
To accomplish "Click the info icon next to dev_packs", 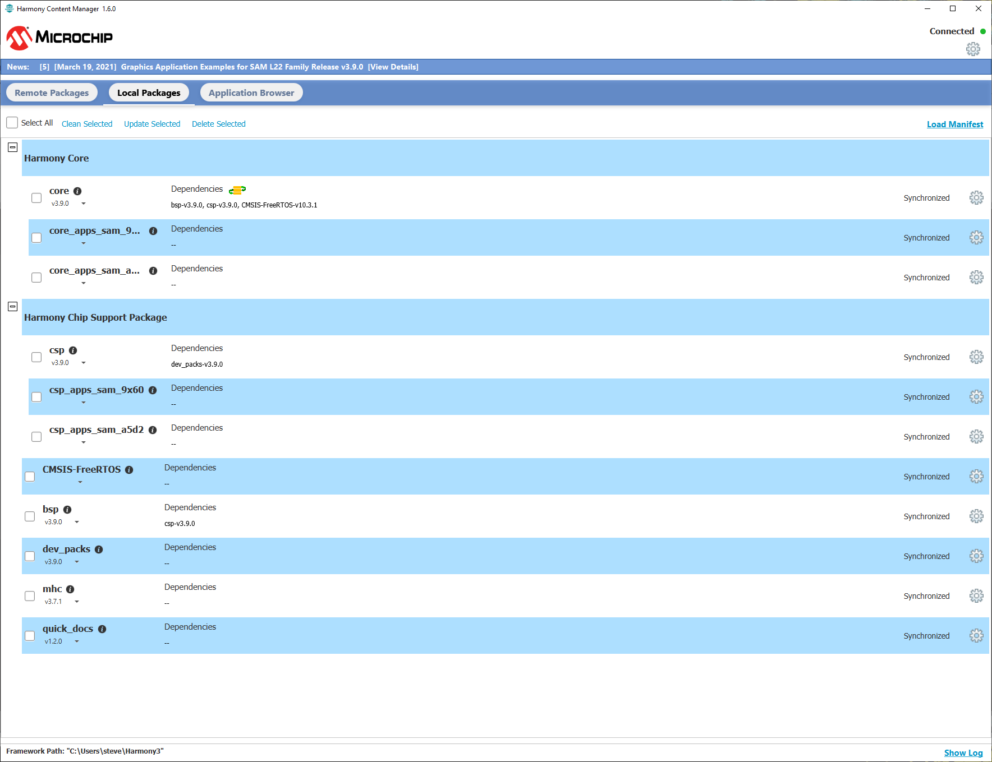I will pos(99,549).
